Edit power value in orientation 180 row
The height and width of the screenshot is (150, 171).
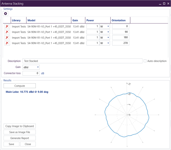tap(93, 37)
